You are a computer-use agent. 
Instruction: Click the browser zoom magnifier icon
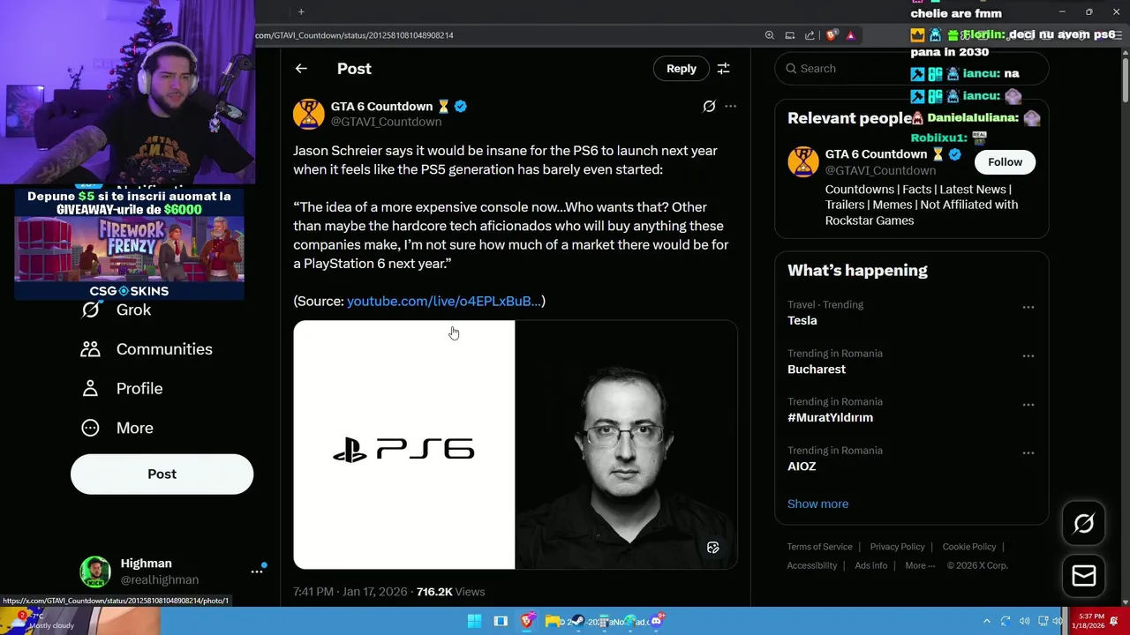pos(770,35)
